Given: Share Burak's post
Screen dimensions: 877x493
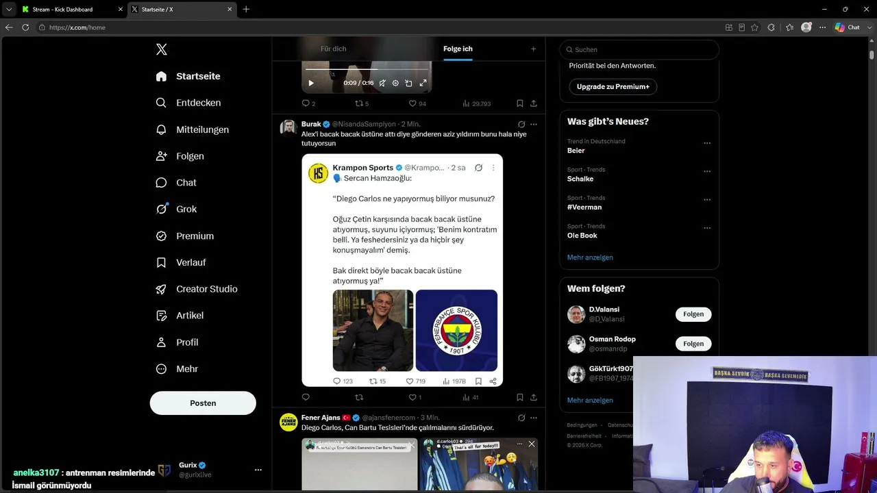Looking at the screenshot, I should pyautogui.click(x=534, y=397).
